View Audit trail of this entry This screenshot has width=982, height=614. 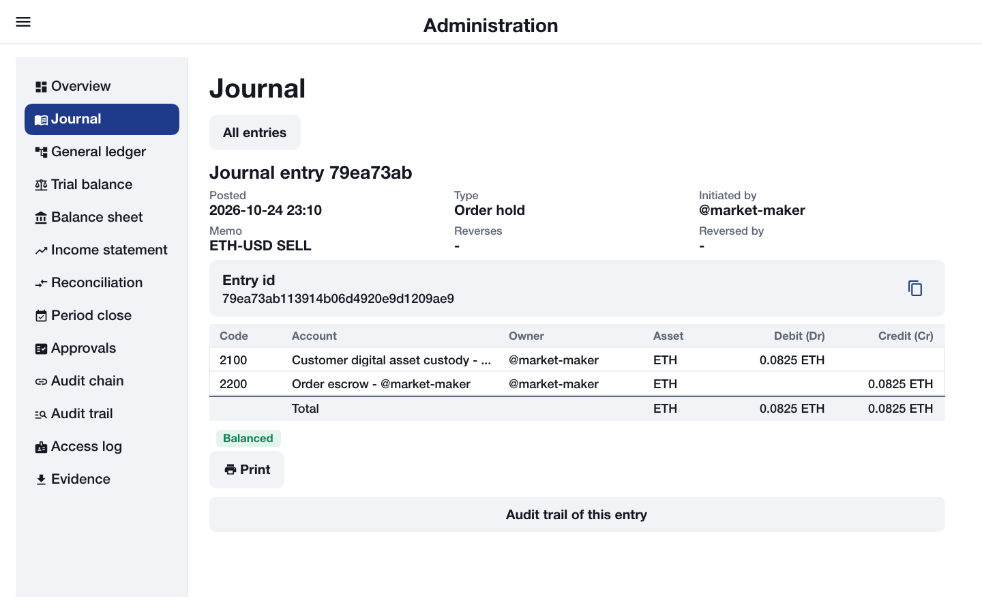pyautogui.click(x=577, y=514)
